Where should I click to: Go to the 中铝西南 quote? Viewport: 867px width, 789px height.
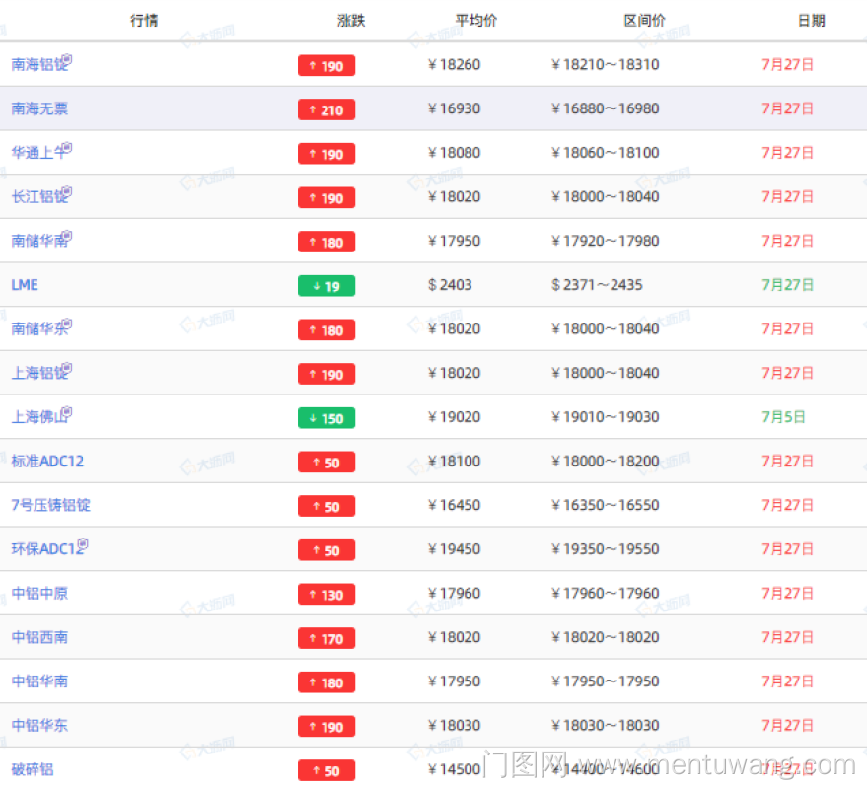tap(39, 637)
